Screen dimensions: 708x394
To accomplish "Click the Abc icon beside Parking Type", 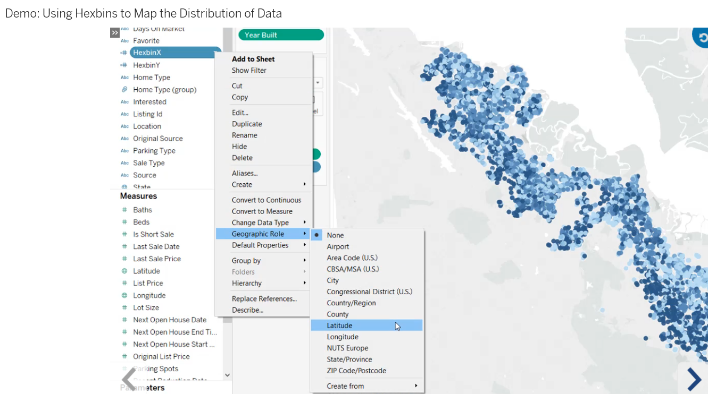I will pyautogui.click(x=124, y=151).
